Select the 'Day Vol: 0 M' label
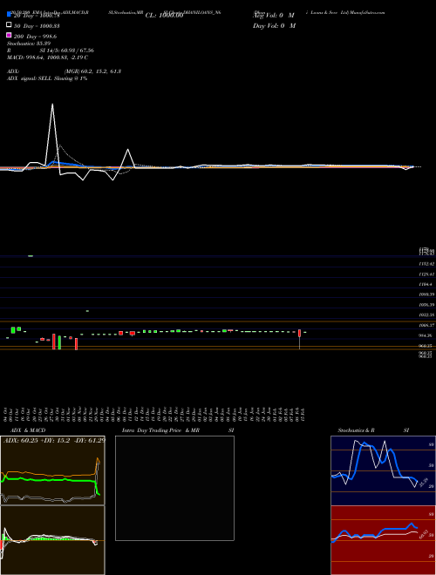Image resolution: width=436 pixels, height=575 pixels. [x=274, y=25]
